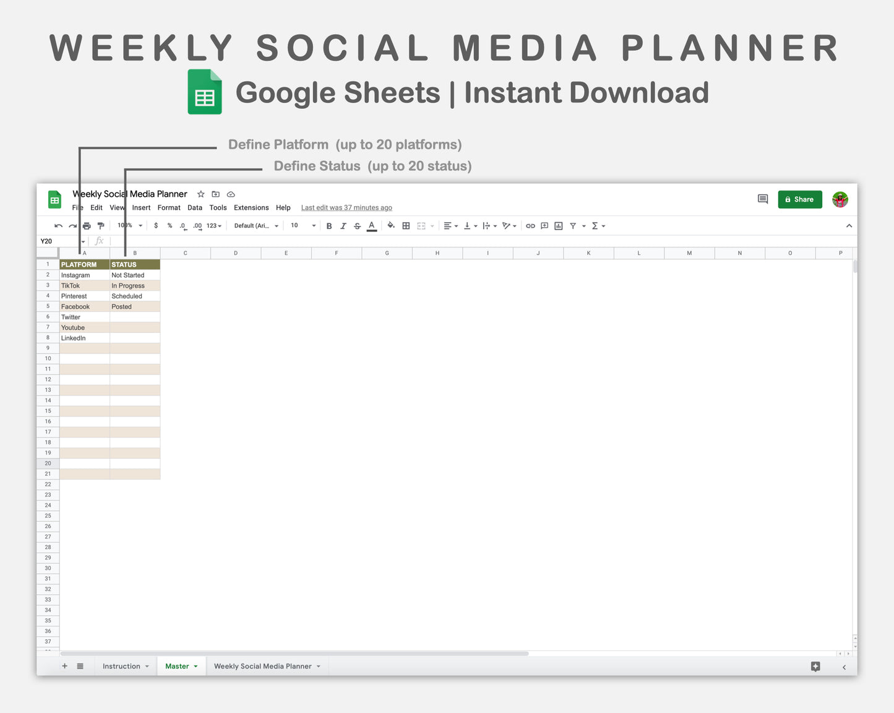Open version history via last edit link
This screenshot has height=713, width=894.
346,207
